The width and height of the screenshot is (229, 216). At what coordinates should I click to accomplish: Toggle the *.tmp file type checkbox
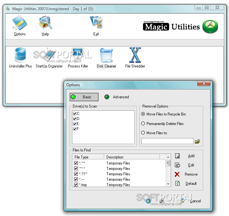[76, 185]
